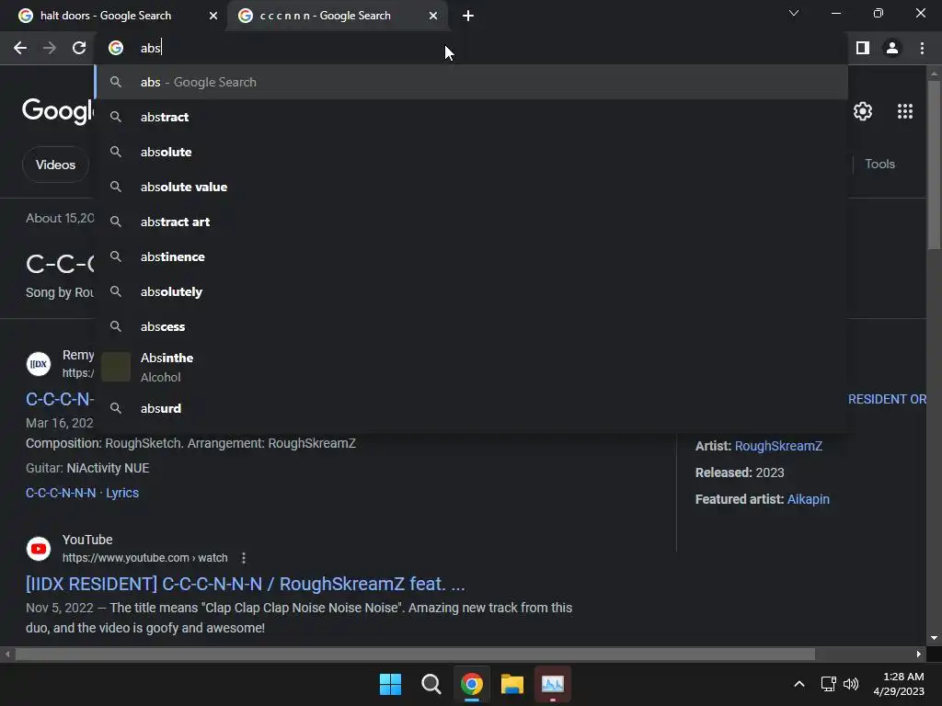Open the Windows Start menu

click(x=390, y=684)
